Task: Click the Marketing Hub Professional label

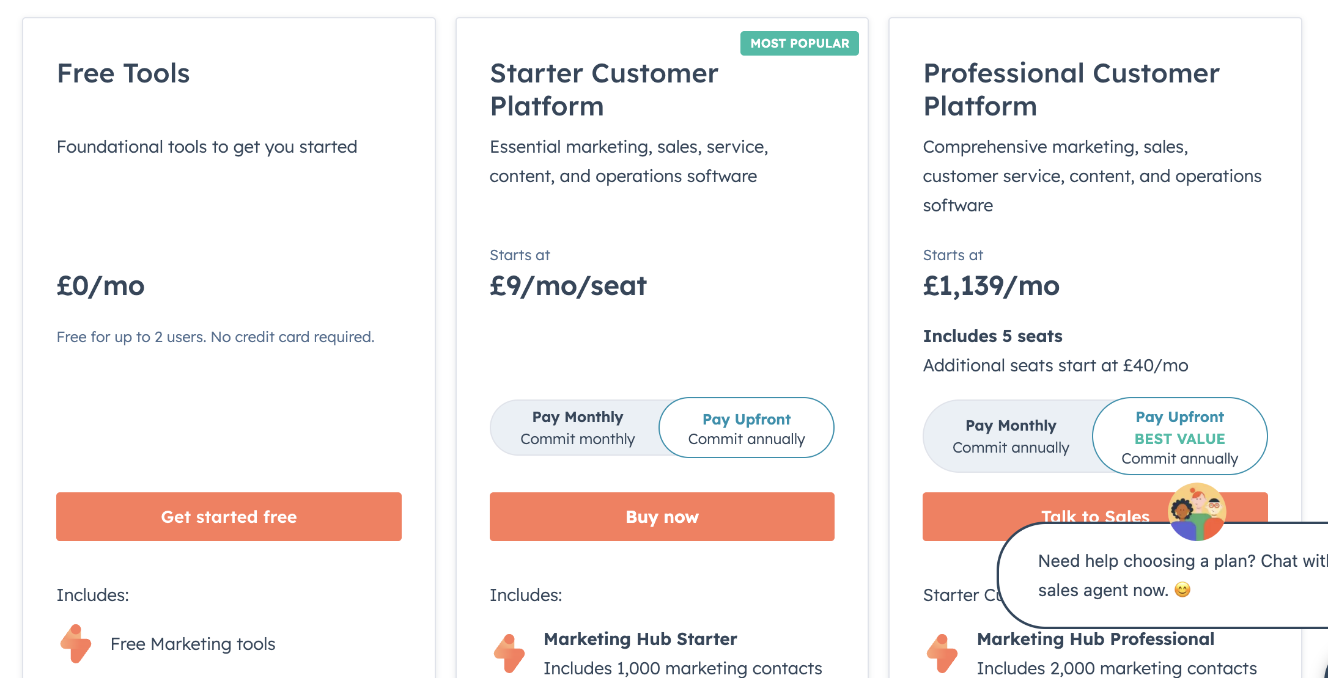Action: [x=1096, y=639]
